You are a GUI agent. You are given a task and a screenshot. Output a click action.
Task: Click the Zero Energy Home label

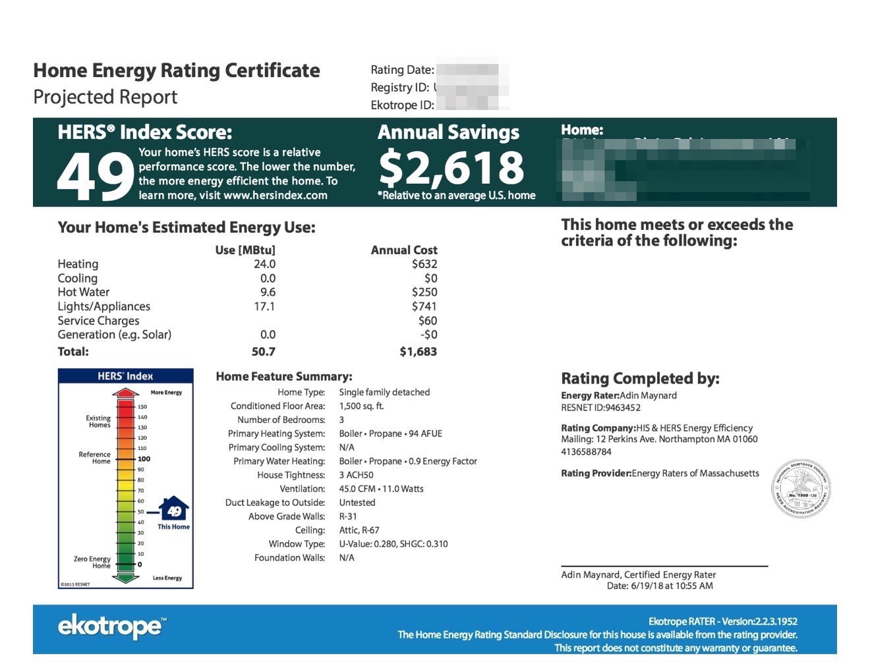[x=92, y=562]
